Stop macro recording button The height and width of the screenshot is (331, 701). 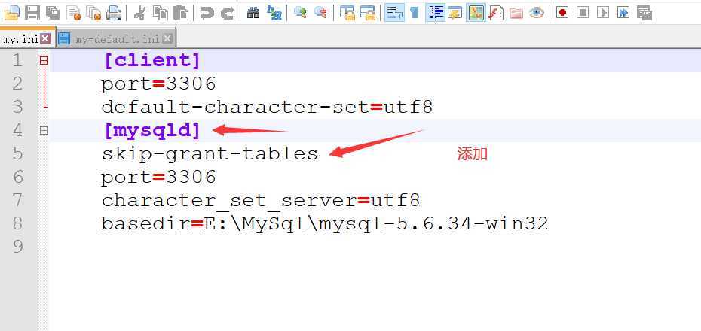pos(583,13)
